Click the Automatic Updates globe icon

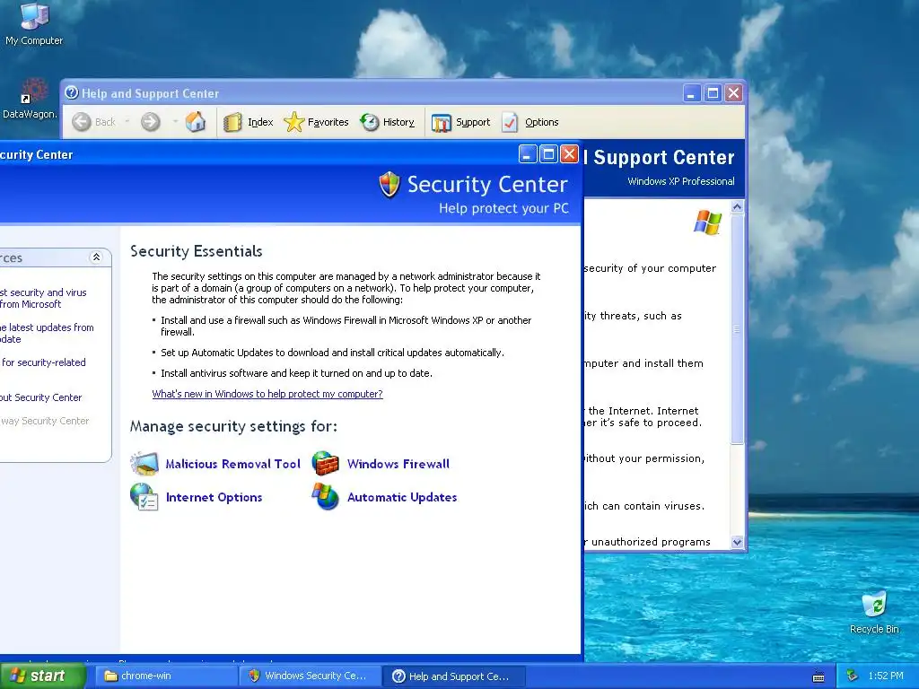coord(325,497)
